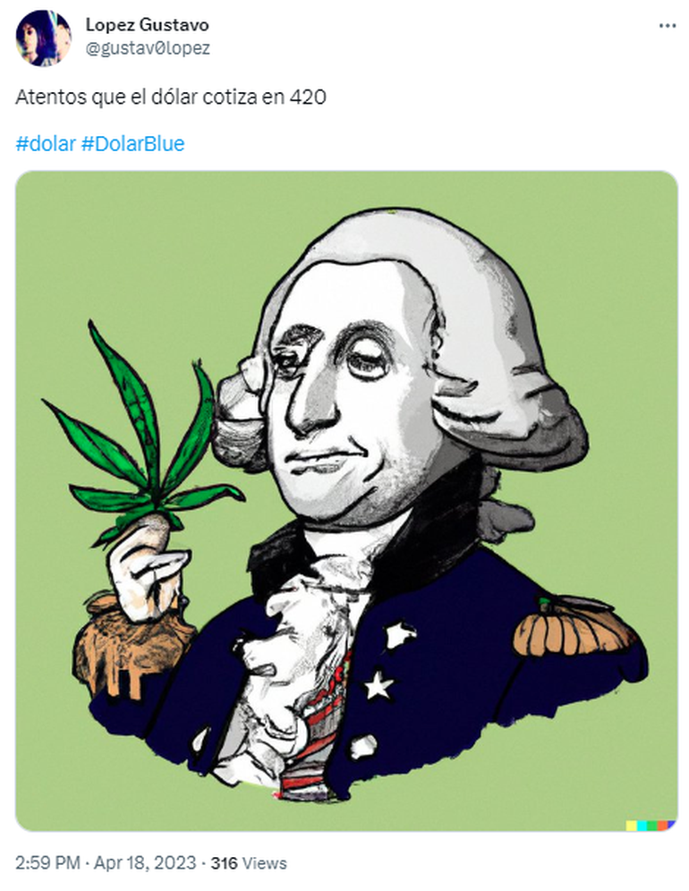
Task: Open the #dolar hashtag
Action: (46, 143)
